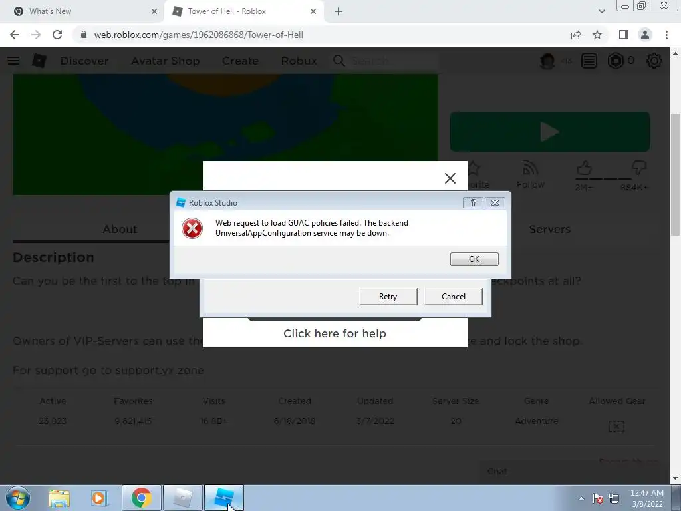This screenshot has height=511, width=681.
Task: Dislike the game with thumbs down
Action: 639,168
